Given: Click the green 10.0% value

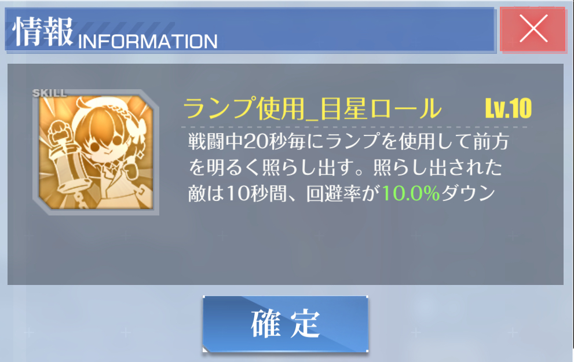Looking at the screenshot, I should 410,193.
